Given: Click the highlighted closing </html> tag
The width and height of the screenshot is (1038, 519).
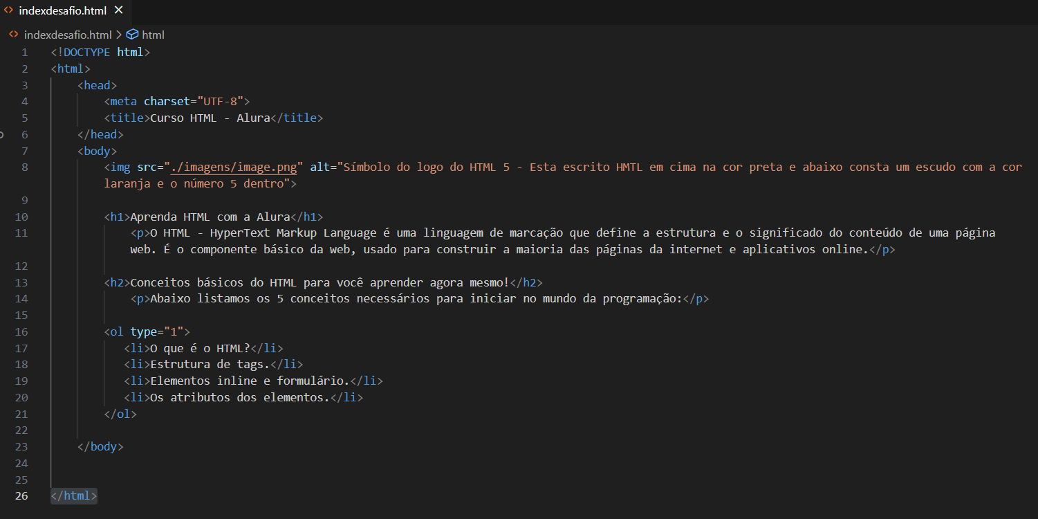Looking at the screenshot, I should [x=74, y=496].
